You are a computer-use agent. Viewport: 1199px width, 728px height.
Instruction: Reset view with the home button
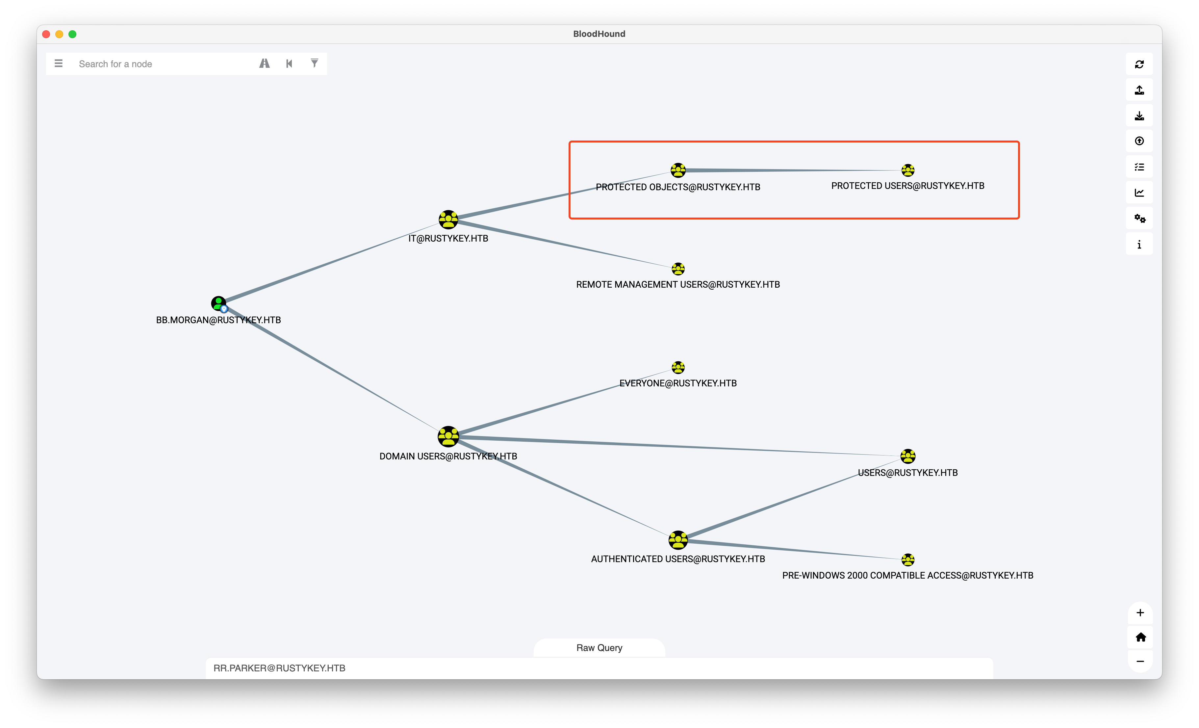coord(1140,637)
